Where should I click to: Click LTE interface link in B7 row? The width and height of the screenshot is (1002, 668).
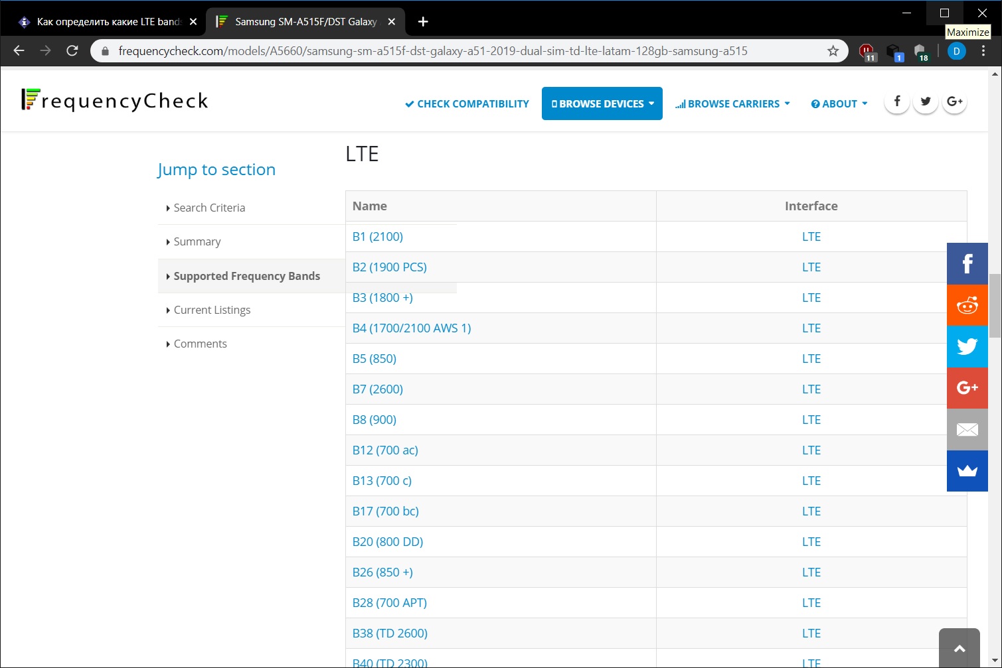(811, 389)
